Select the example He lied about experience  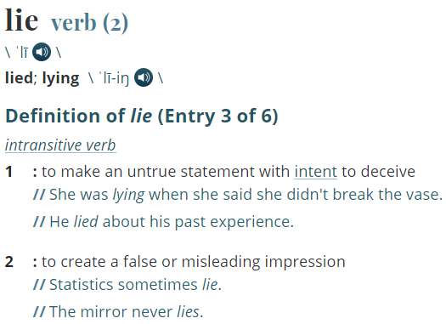point(163,222)
